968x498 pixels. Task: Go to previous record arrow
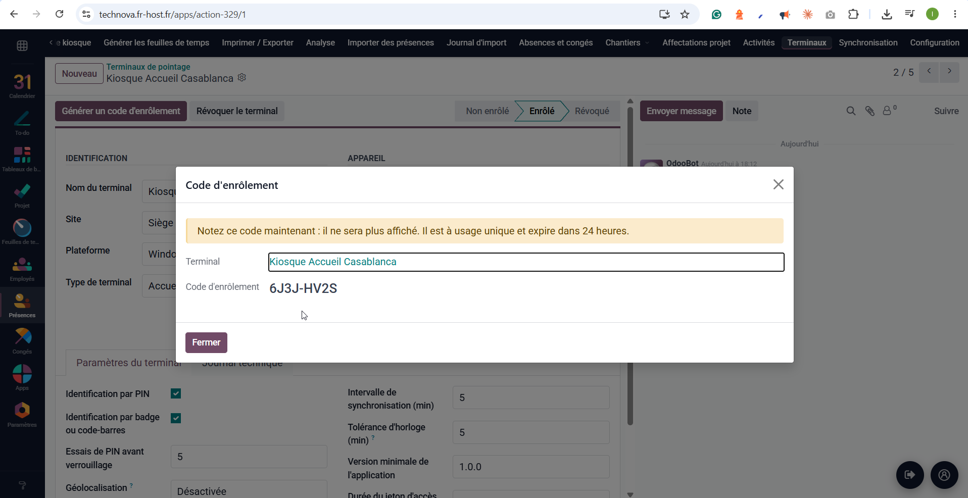(x=929, y=72)
